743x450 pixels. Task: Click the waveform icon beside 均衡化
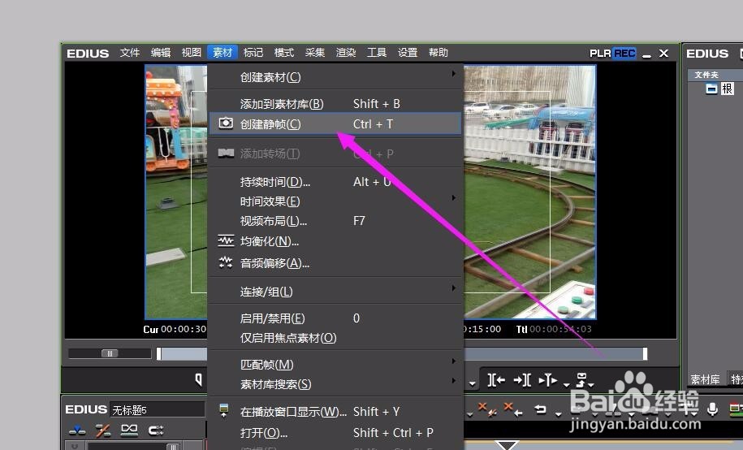226,241
